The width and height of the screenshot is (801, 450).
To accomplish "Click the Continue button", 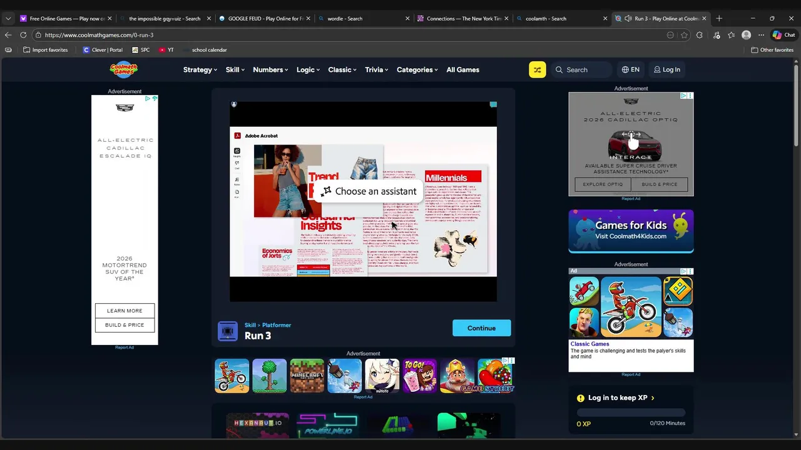I will click(481, 328).
